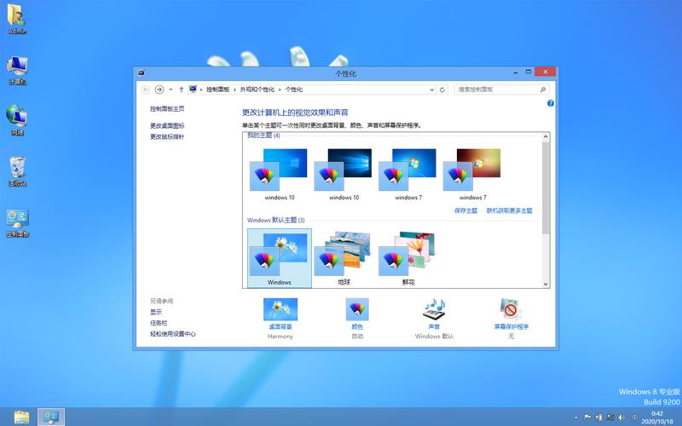Open help with the blue question mark icon
The height and width of the screenshot is (426, 682).
(x=550, y=103)
